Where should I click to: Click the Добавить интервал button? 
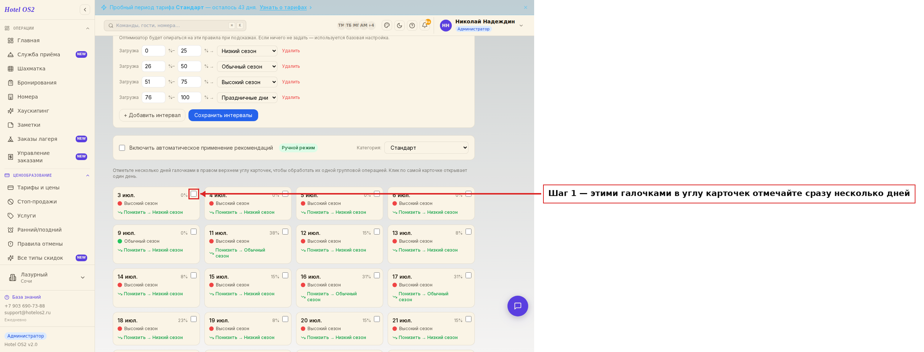152,115
